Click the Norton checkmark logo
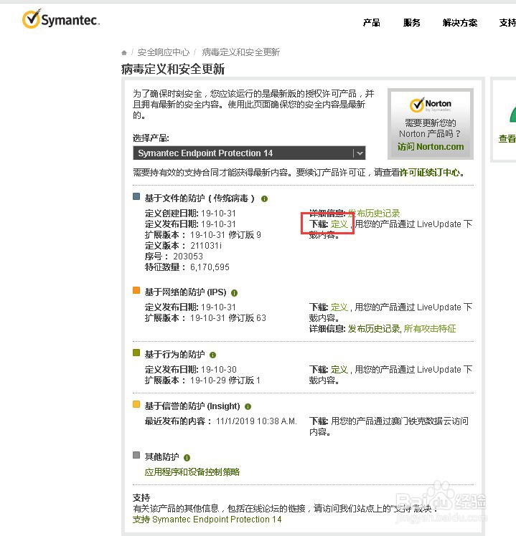This screenshot has height=536, width=516. pyautogui.click(x=417, y=104)
